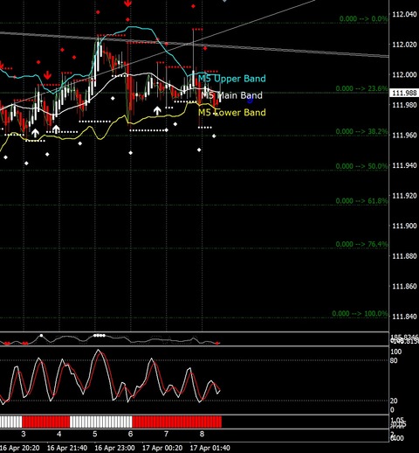Select the 100.0% Fibonacci level label
This screenshot has width=419, height=453.
360,314
